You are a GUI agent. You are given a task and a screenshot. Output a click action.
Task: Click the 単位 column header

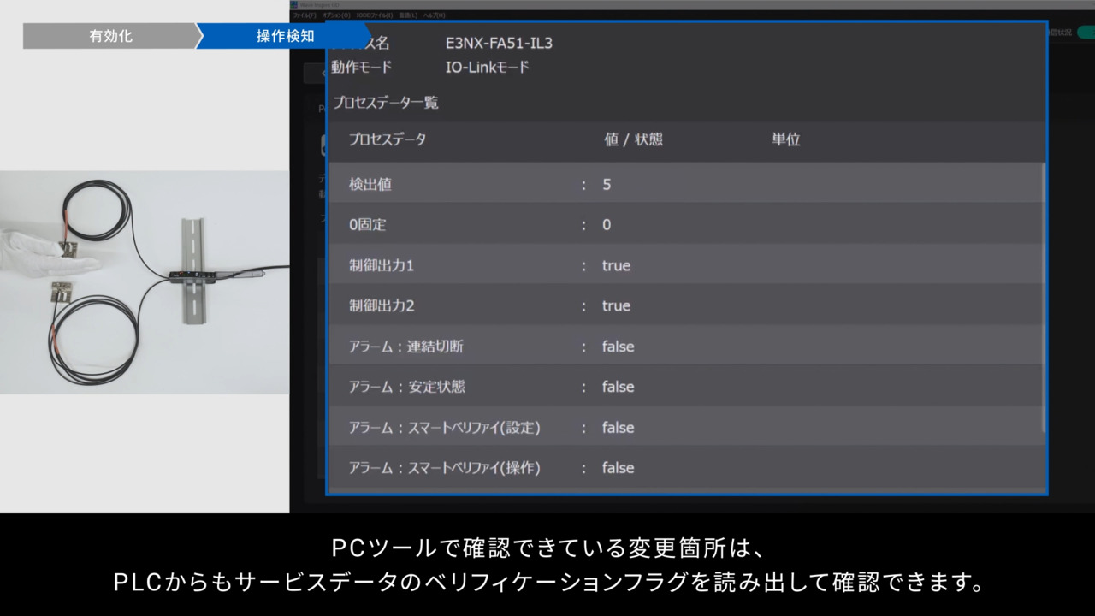[x=785, y=139]
